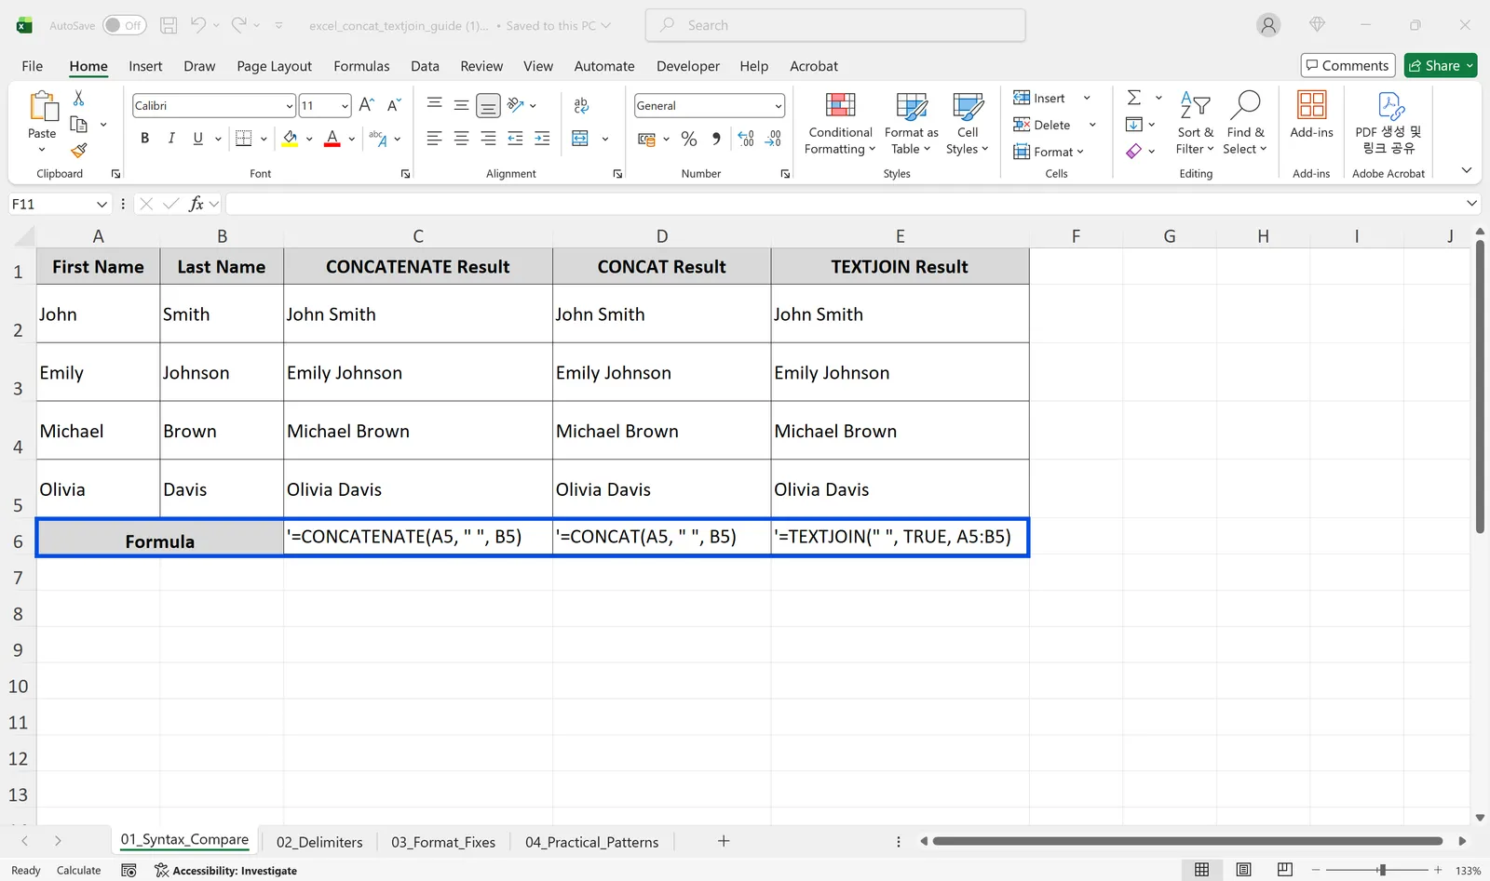Open Conditional Formatting menu

tap(840, 124)
